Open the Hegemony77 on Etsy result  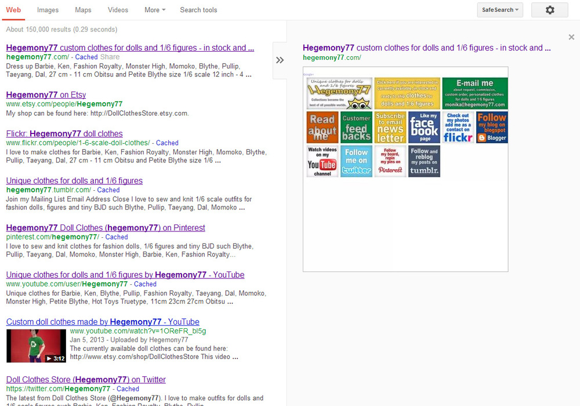coord(46,95)
